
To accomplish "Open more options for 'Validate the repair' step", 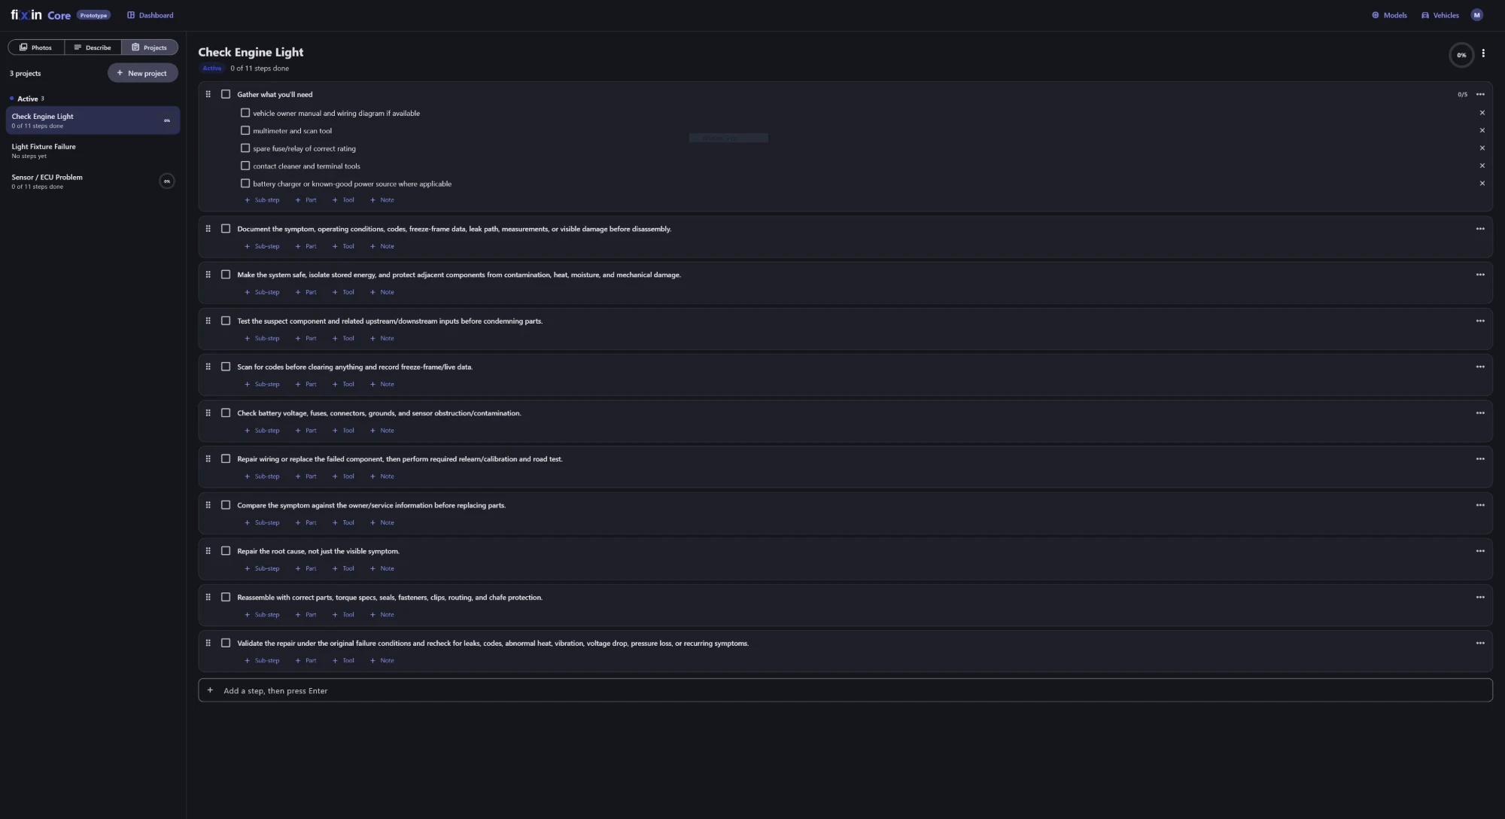I will 1480,644.
